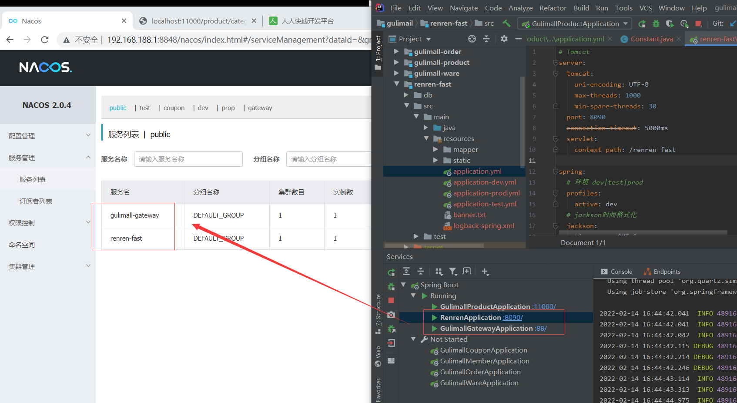737x403 pixels.
Task: Select logback-spring.xml in the Project tree
Action: (483, 226)
